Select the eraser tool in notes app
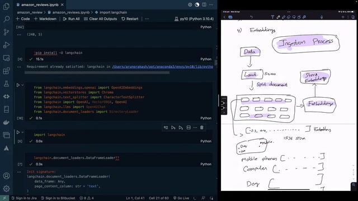The height and width of the screenshot is (201, 358). (289, 17)
